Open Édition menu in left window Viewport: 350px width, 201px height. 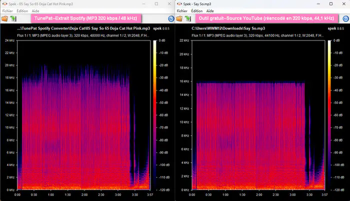(x=22, y=11)
